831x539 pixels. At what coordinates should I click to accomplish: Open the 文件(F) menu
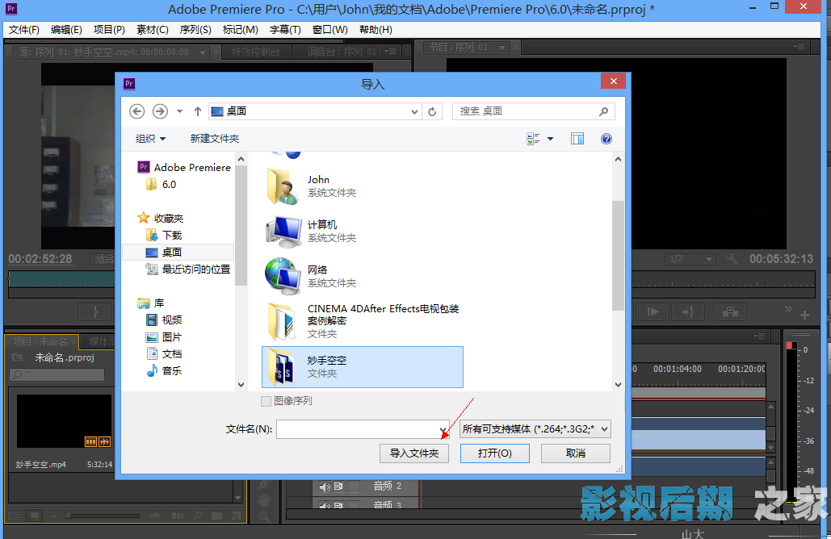tap(24, 30)
